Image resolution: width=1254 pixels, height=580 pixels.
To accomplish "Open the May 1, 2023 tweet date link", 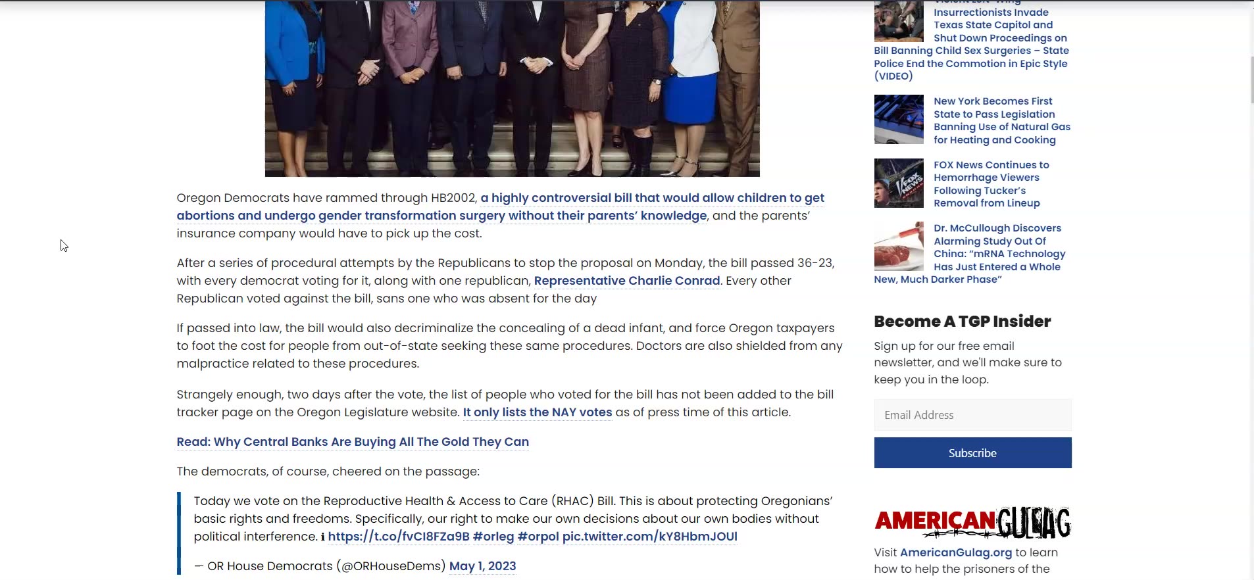I will click(482, 566).
